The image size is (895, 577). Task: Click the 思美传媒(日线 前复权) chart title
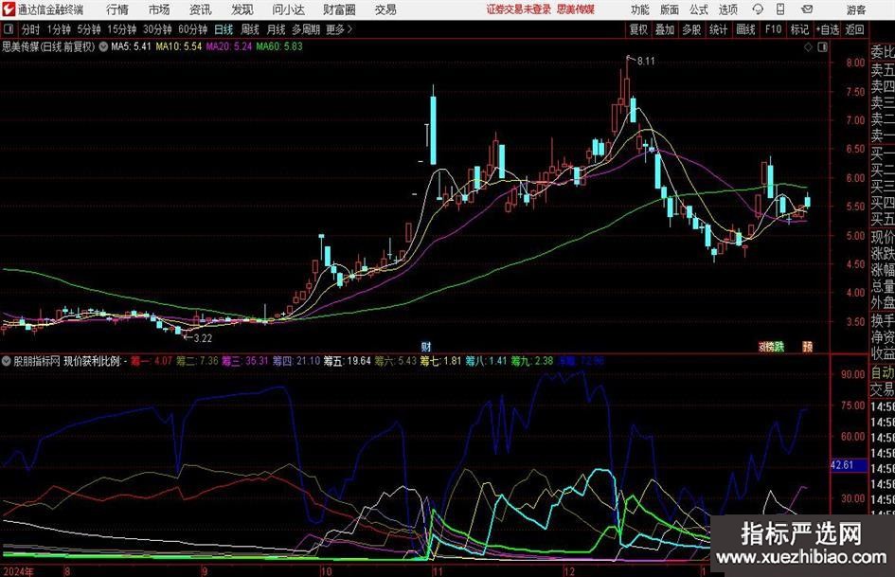point(48,46)
